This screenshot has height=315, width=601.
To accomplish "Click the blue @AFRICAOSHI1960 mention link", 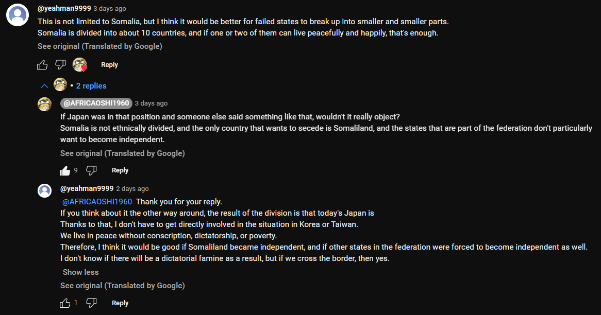I will pos(97,202).
